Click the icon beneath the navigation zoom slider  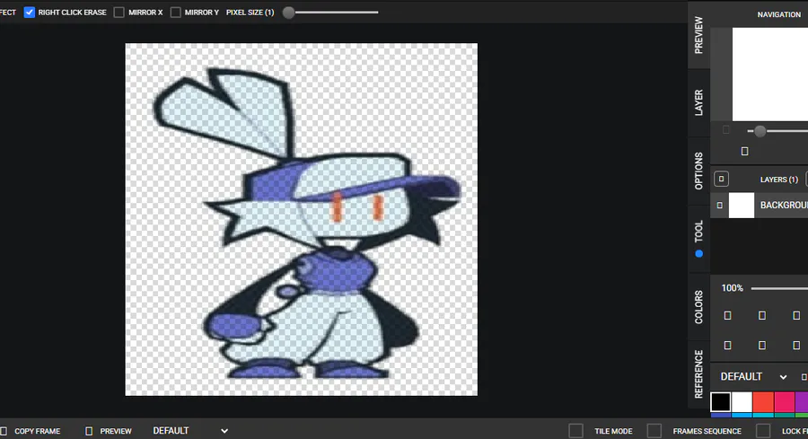744,151
